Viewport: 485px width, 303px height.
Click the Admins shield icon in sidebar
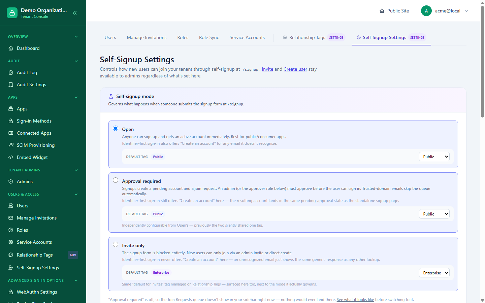(11, 181)
